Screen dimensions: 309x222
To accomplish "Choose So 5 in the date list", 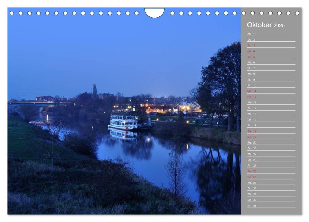I will (271, 57).
